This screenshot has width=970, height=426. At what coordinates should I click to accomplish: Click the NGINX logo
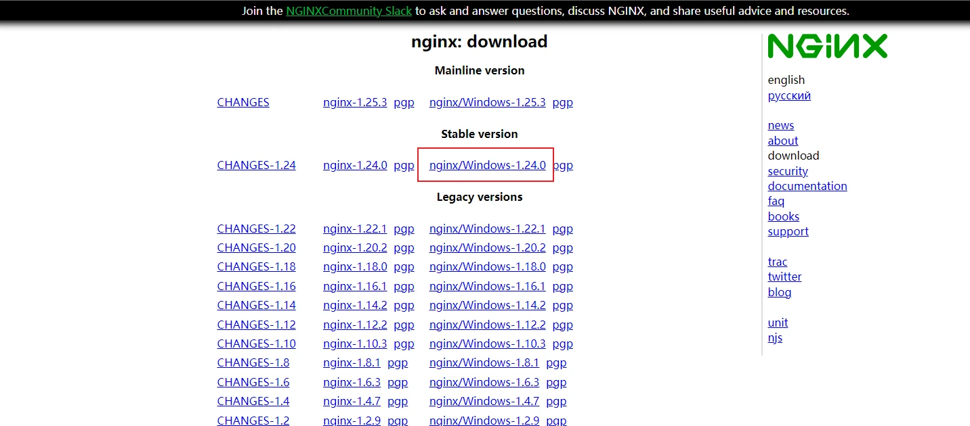[827, 46]
